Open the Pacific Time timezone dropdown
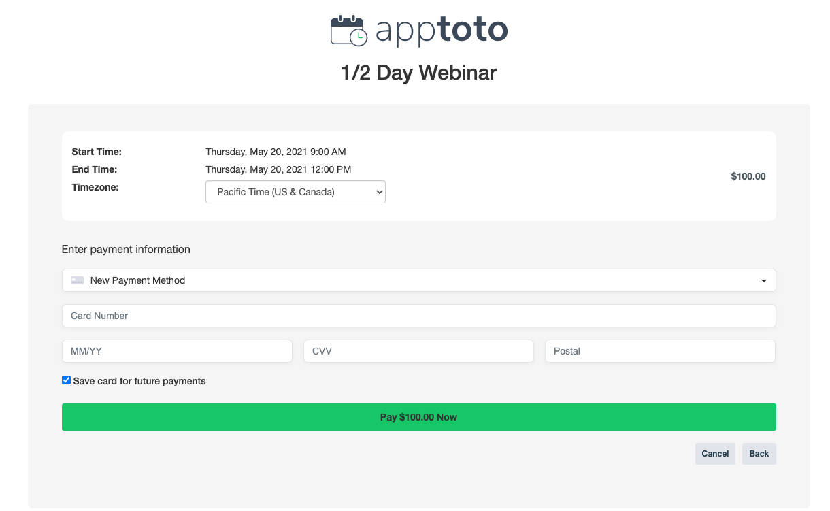The height and width of the screenshot is (511, 830). click(295, 192)
